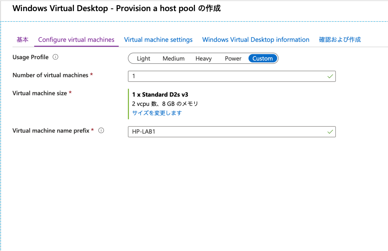Go to the 確認および作成 tab
Screen dimensions: 388x251
click(340, 40)
